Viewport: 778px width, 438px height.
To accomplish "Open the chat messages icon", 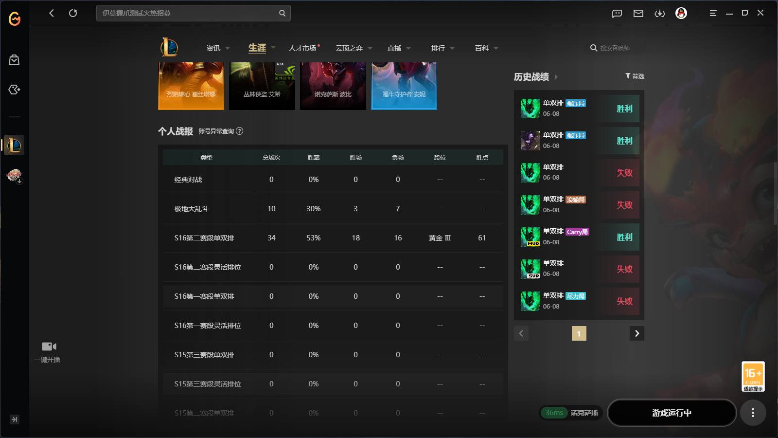I will tap(617, 13).
